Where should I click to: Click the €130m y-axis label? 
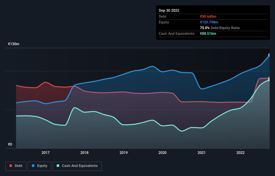coord(14,44)
